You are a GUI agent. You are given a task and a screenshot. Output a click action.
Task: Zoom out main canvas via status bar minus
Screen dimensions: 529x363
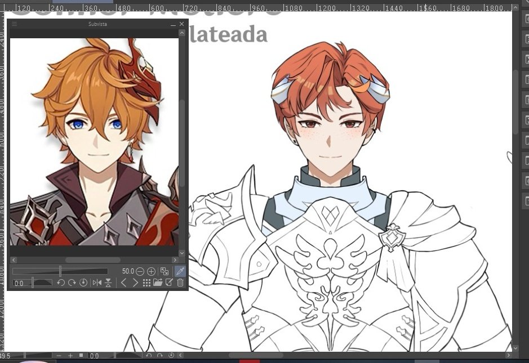click(59, 356)
